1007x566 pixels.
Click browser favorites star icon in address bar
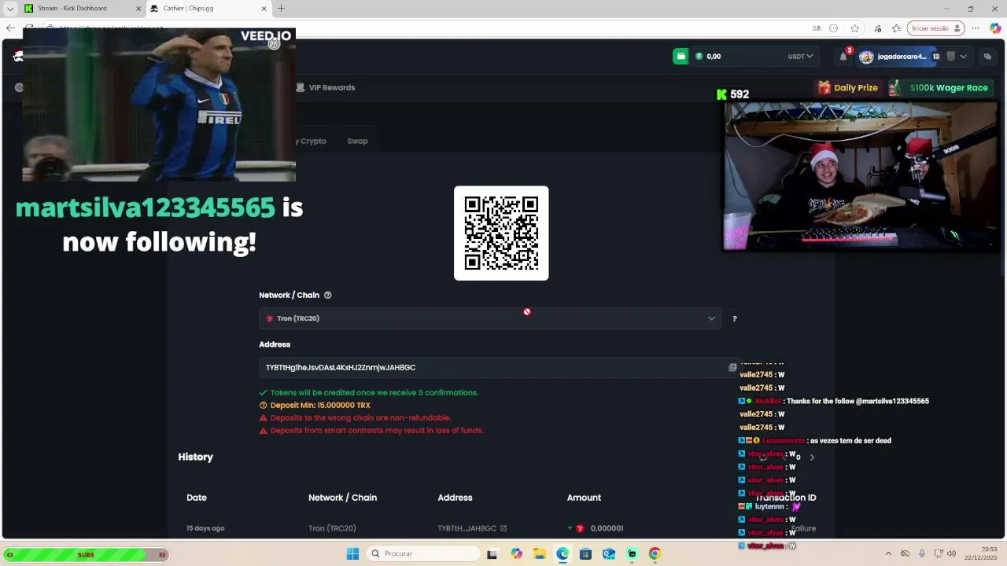(855, 28)
